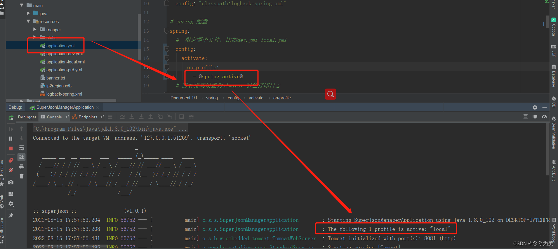Click the Print console icon
This screenshot has width=558, height=249.
22,167
